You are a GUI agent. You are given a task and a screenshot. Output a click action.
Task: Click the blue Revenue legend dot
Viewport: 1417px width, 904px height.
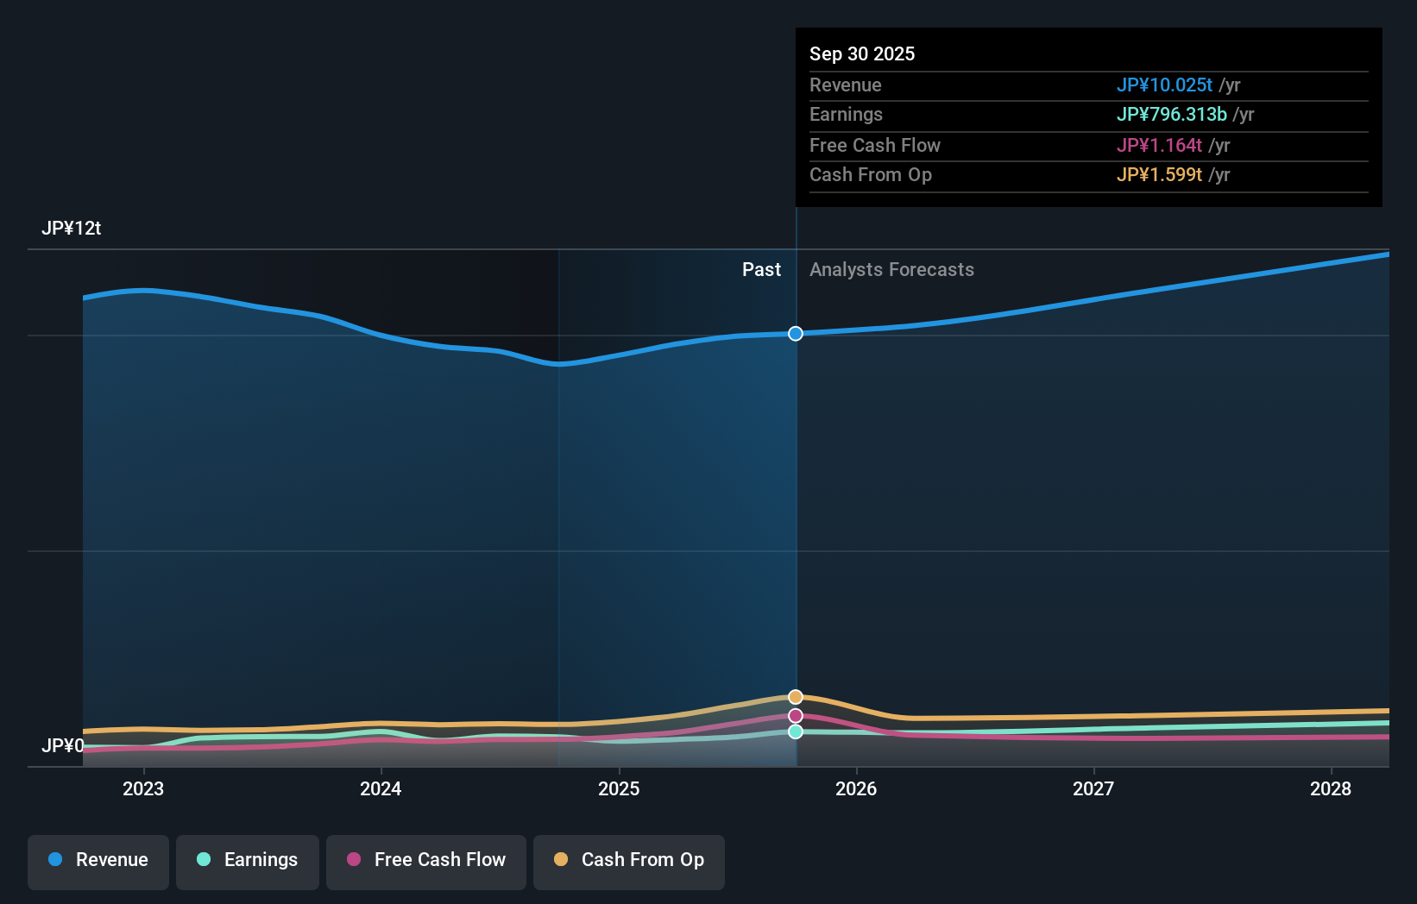click(x=57, y=859)
